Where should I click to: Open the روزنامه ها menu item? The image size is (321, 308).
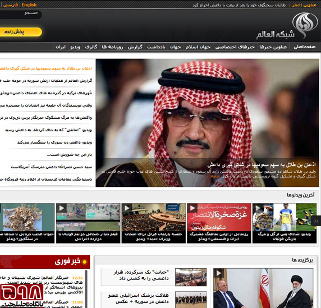(112, 47)
